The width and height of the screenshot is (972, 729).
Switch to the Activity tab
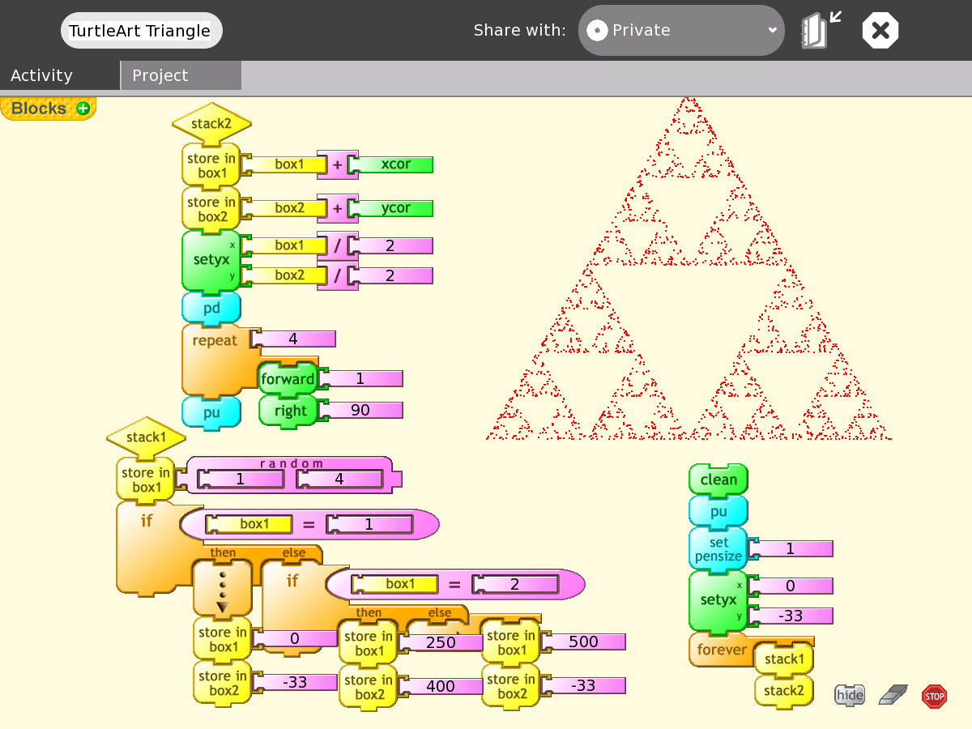pos(42,75)
